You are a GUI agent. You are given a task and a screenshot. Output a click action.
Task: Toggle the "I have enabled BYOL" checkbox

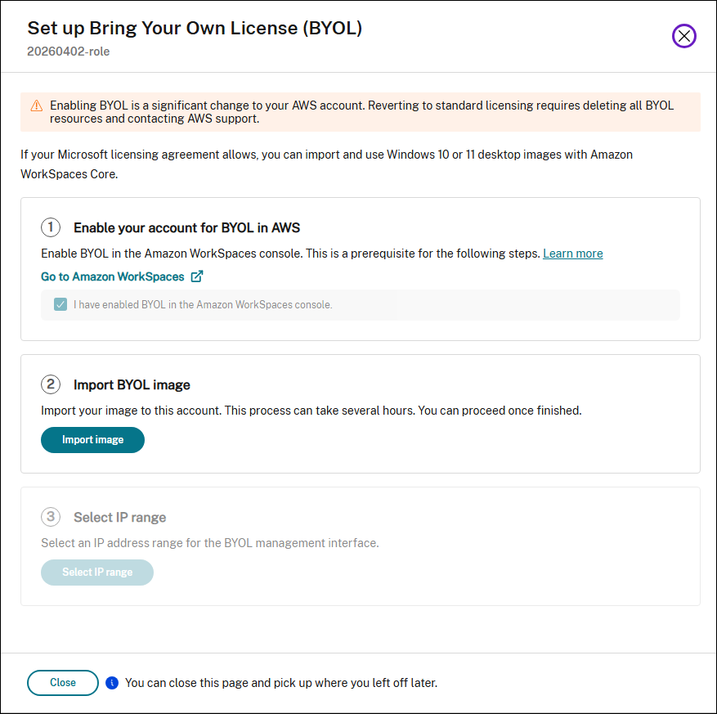coord(60,304)
